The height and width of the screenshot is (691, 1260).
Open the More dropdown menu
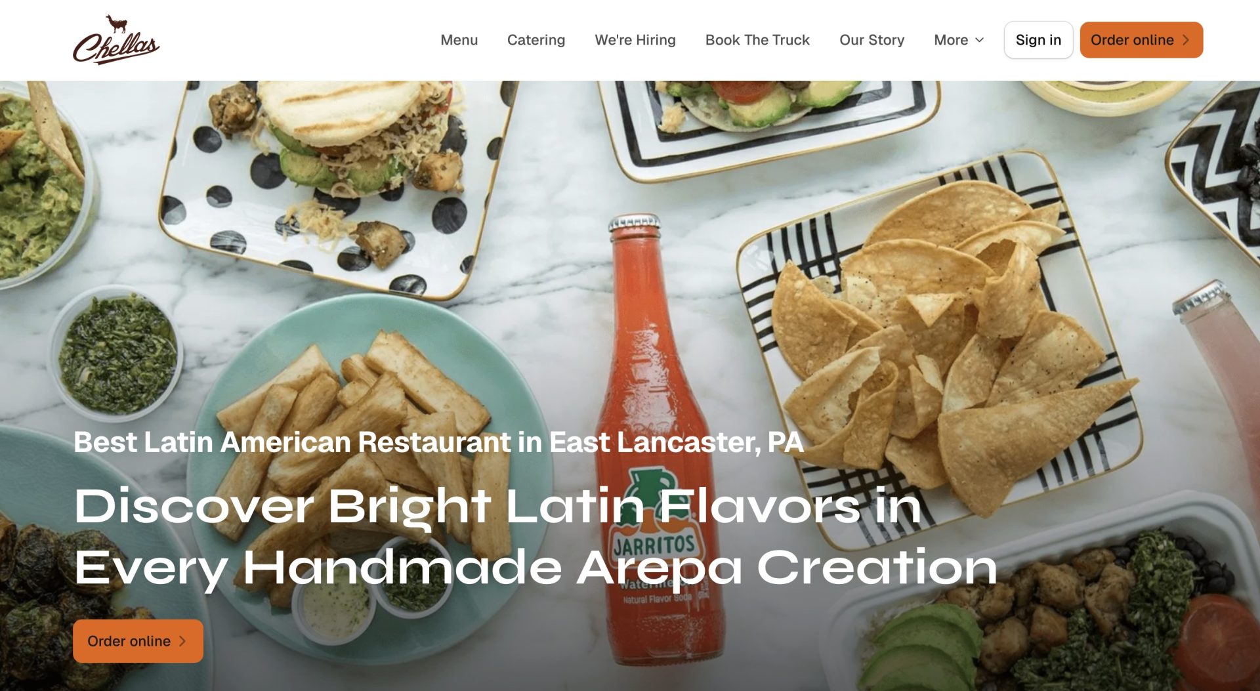959,40
